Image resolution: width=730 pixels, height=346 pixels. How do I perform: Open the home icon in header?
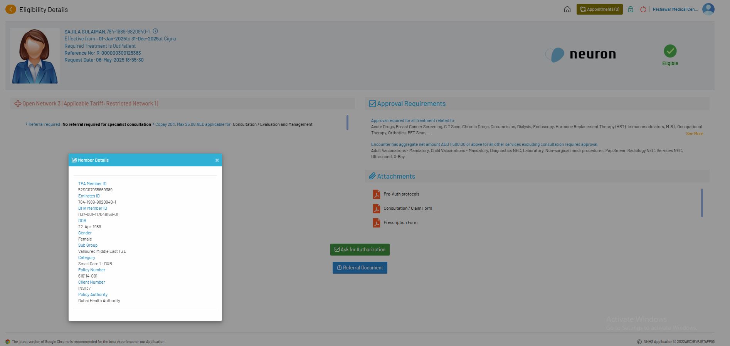click(x=567, y=9)
